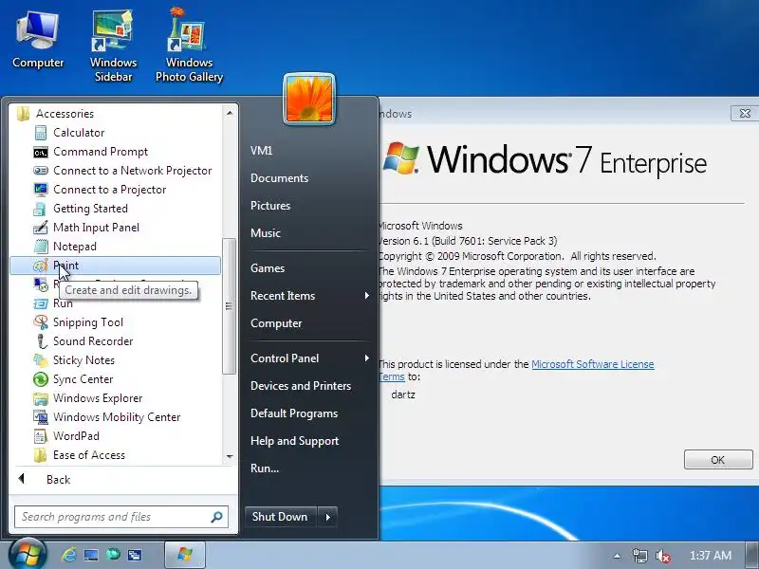
Task: Launch Command Prompt from its icon
Action: point(41,152)
